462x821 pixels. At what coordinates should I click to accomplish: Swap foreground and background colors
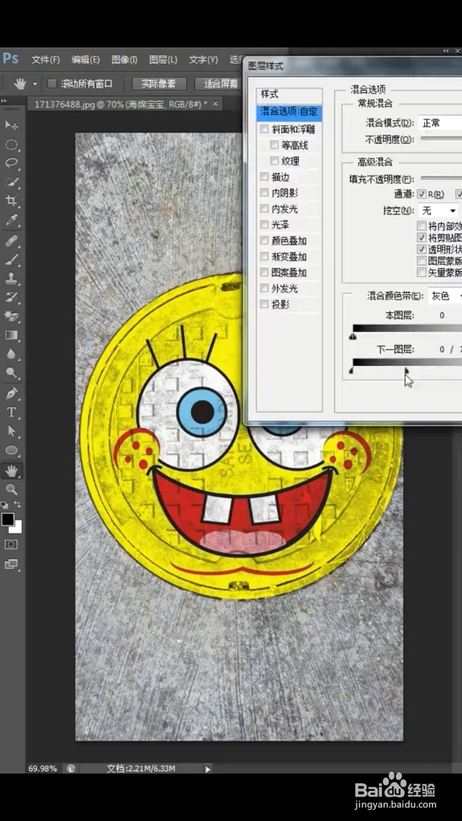point(18,505)
